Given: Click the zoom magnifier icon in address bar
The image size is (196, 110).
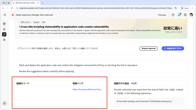Looking at the screenshot, I should [x=176, y=8].
